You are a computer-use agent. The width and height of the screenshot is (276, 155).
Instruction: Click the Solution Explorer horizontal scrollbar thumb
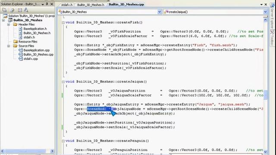[26, 151]
